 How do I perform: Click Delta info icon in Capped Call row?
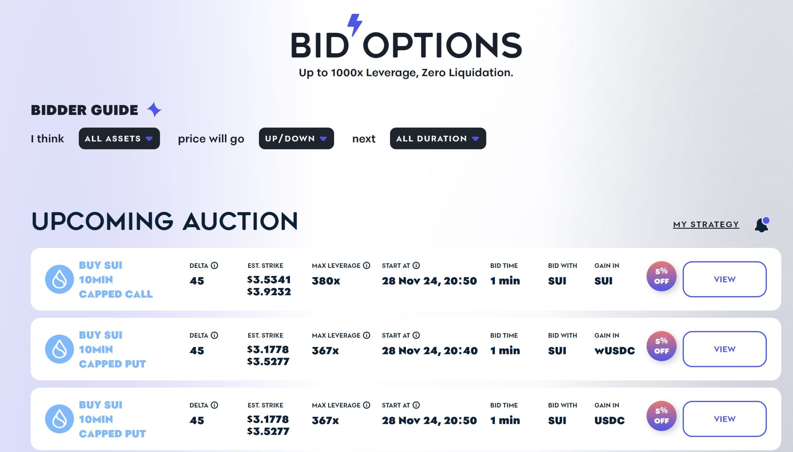coord(214,265)
